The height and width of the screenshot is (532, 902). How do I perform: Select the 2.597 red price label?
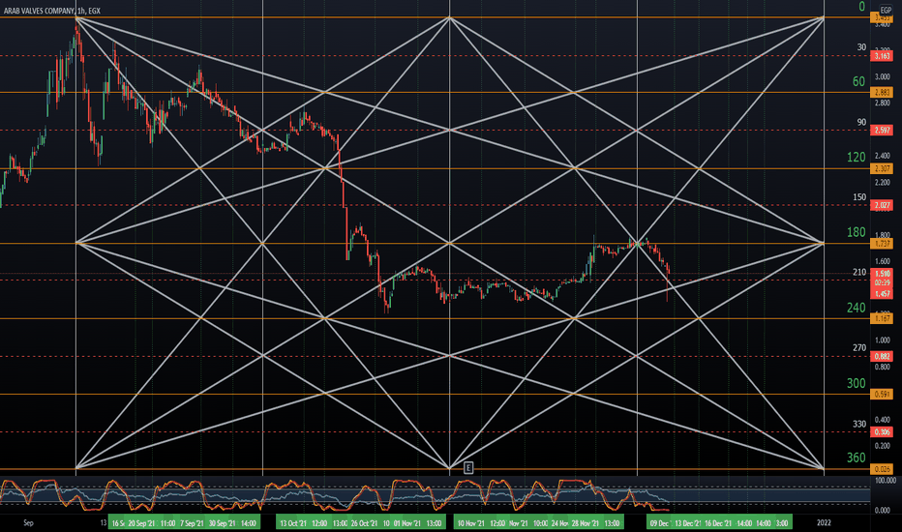[x=882, y=131]
